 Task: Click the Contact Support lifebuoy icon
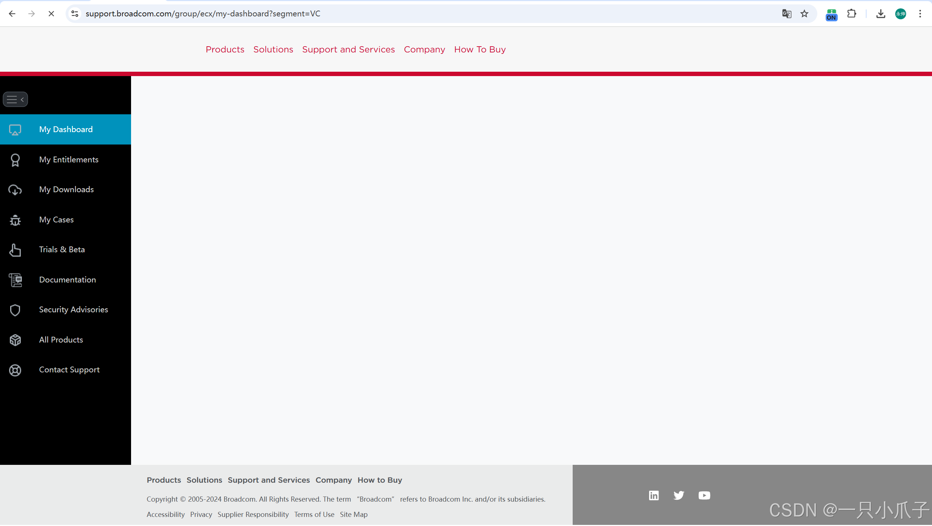(x=15, y=370)
